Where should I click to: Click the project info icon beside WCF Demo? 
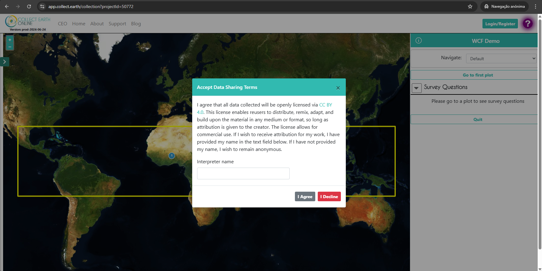[x=419, y=40]
